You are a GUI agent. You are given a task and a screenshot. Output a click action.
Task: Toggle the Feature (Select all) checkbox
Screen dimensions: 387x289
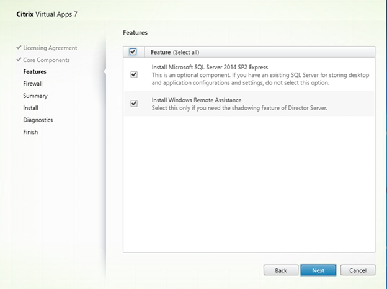(133, 52)
